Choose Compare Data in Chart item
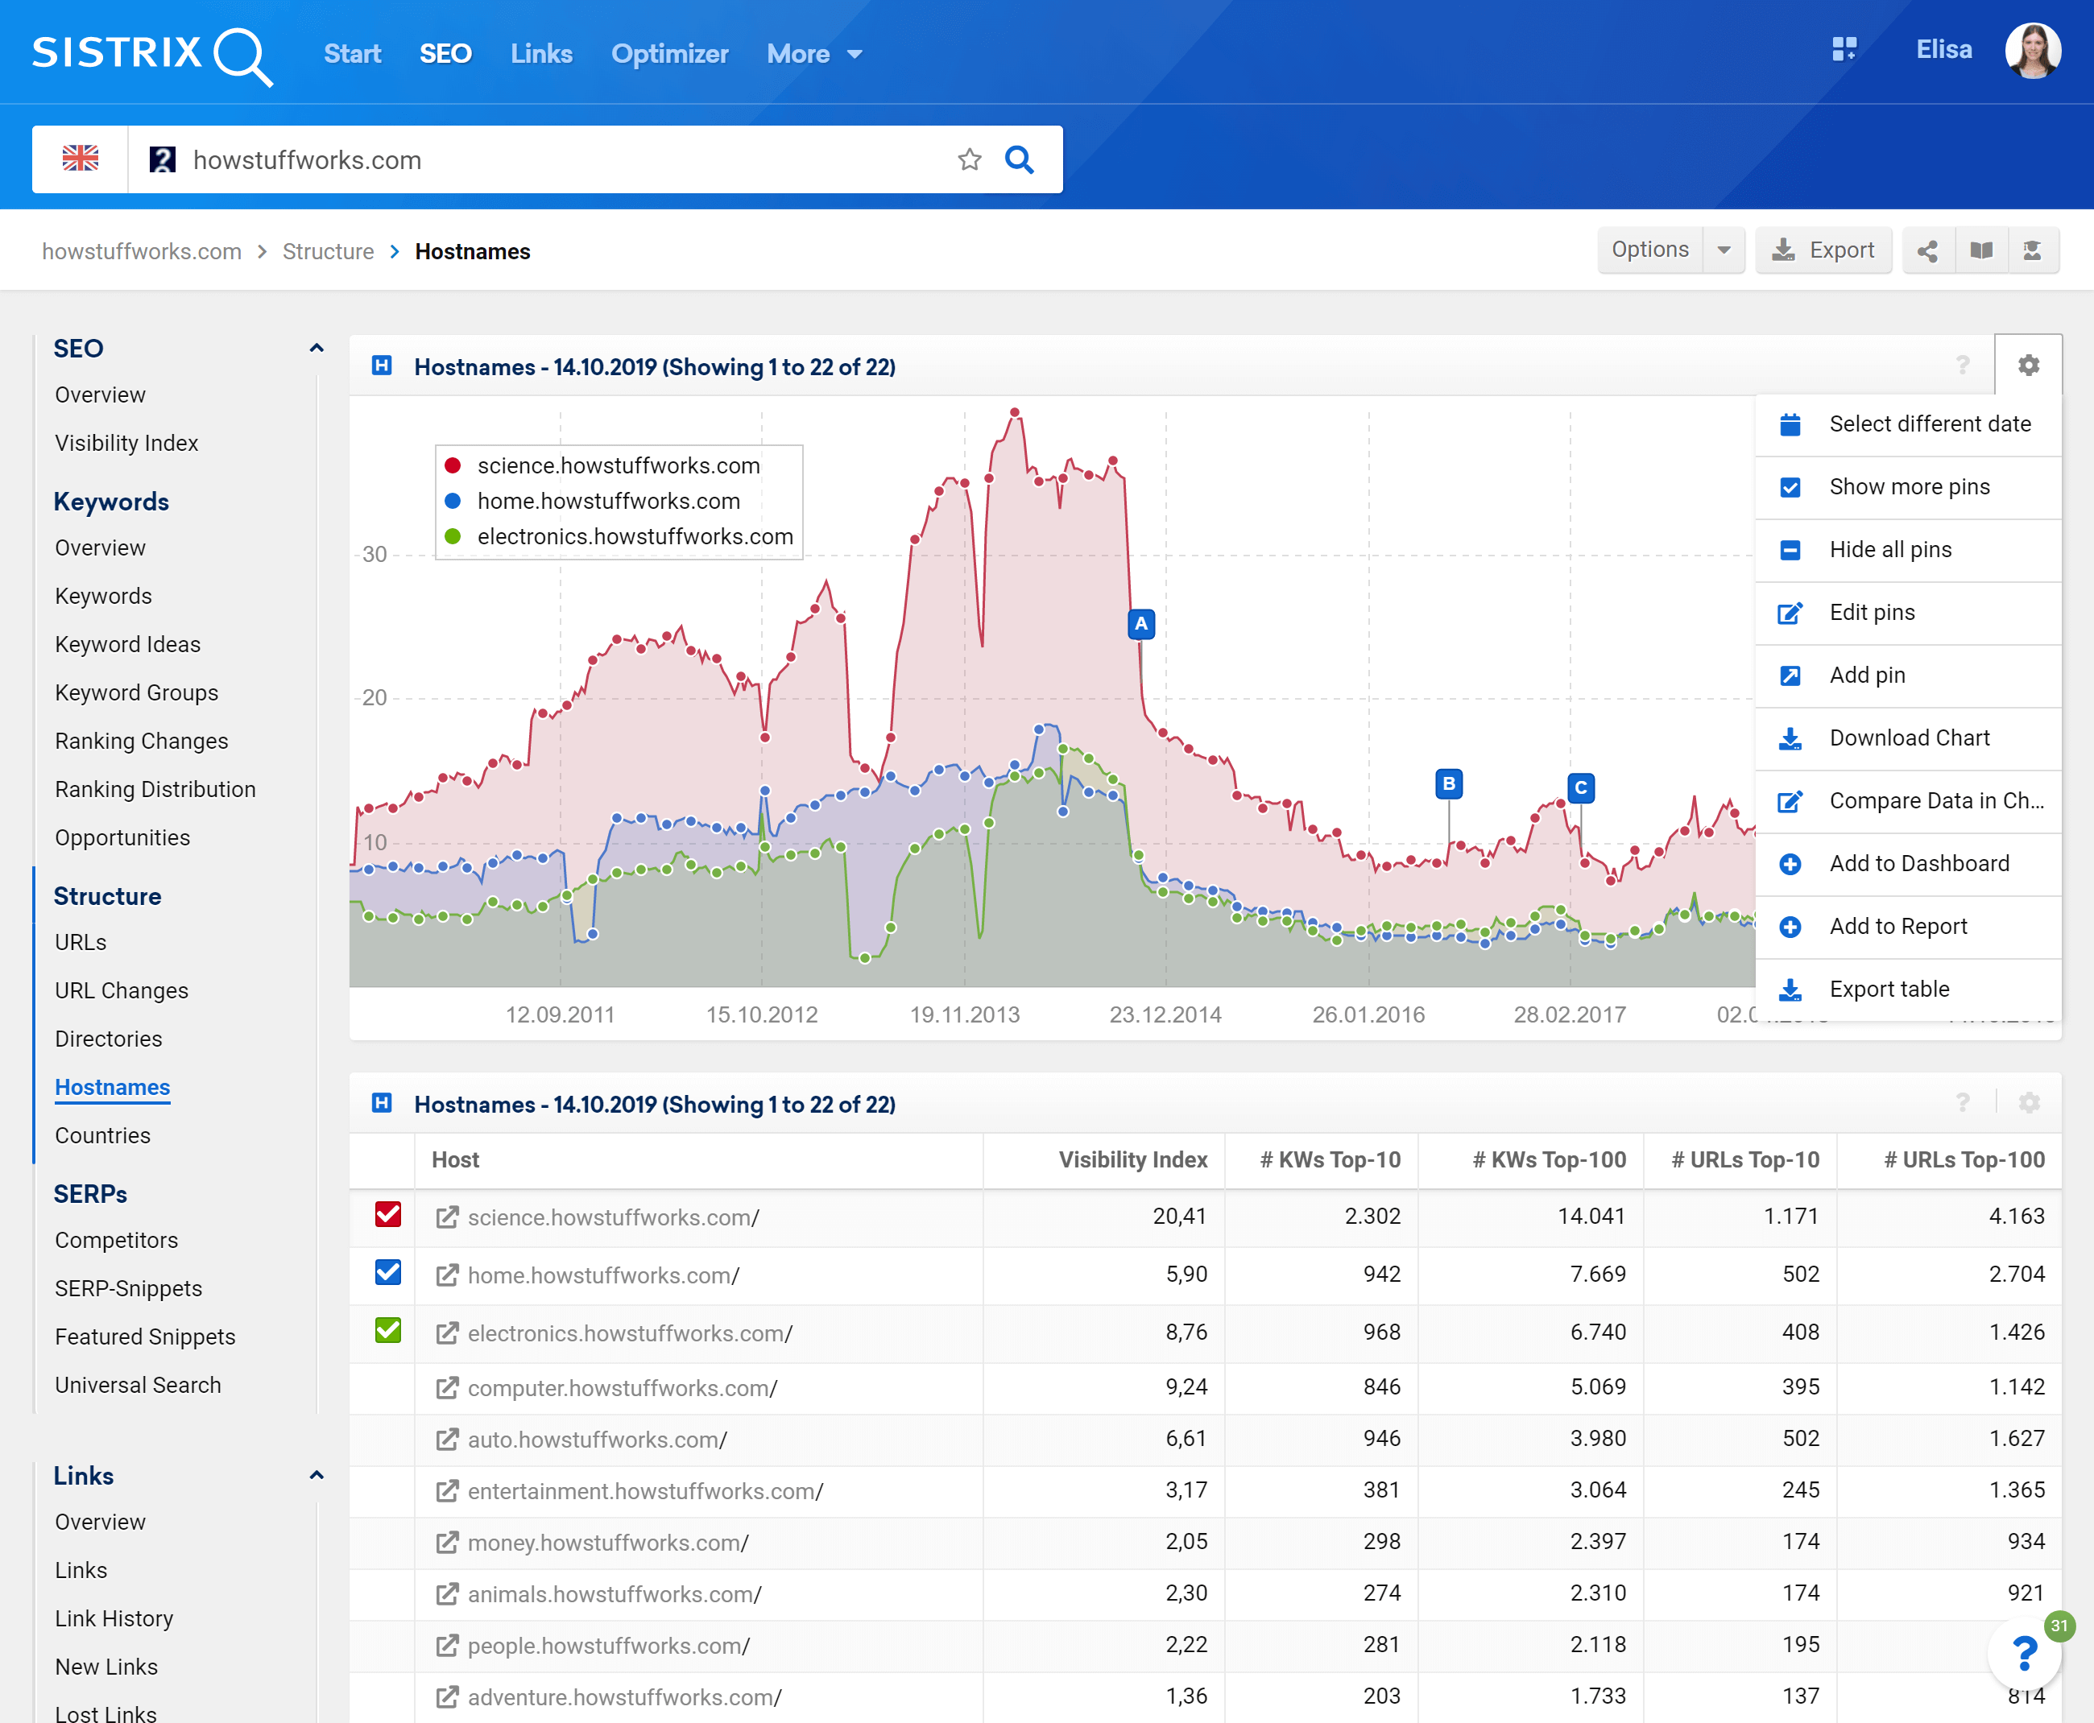 coord(1908,801)
